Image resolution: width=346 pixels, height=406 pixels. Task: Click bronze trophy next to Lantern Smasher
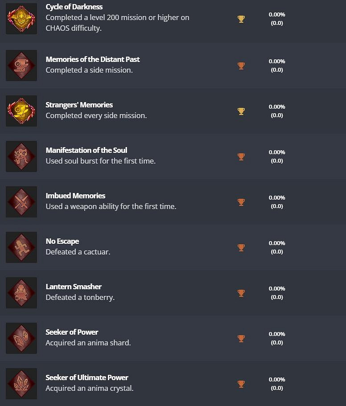coord(241,293)
